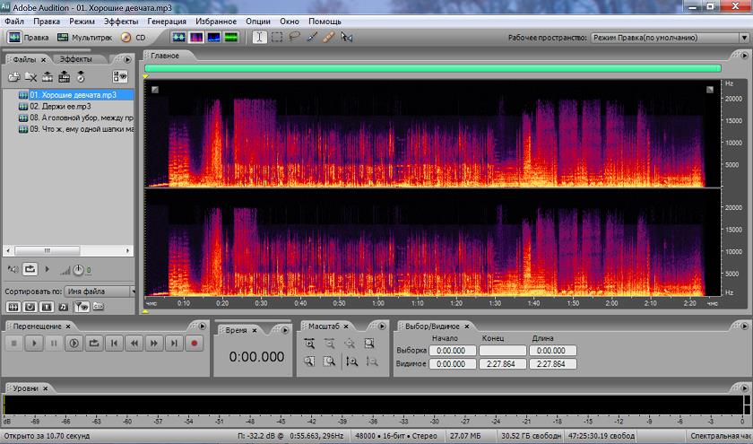This screenshot has width=753, height=444.
Task: Click the import file folder icon
Action: (x=13, y=77)
